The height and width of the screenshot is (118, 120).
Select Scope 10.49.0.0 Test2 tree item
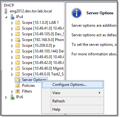coord(43,74)
